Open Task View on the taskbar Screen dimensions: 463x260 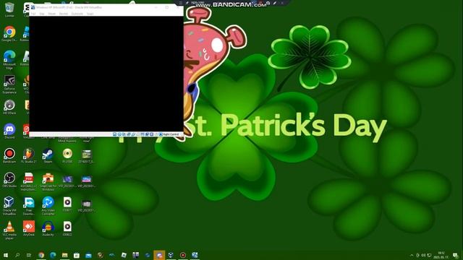29,255
